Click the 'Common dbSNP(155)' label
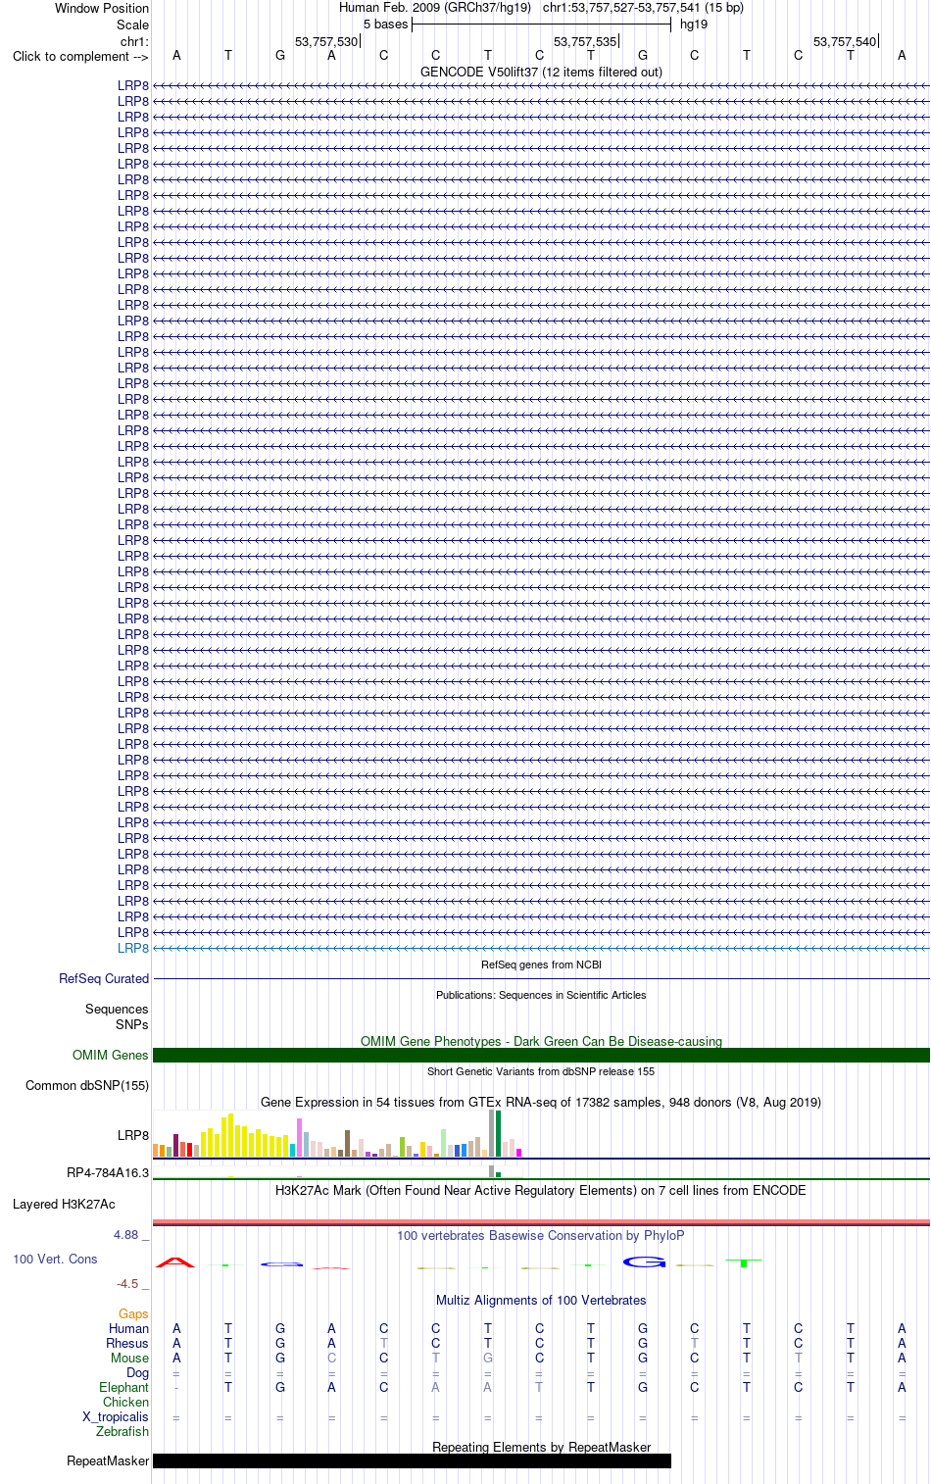 click(x=87, y=1085)
